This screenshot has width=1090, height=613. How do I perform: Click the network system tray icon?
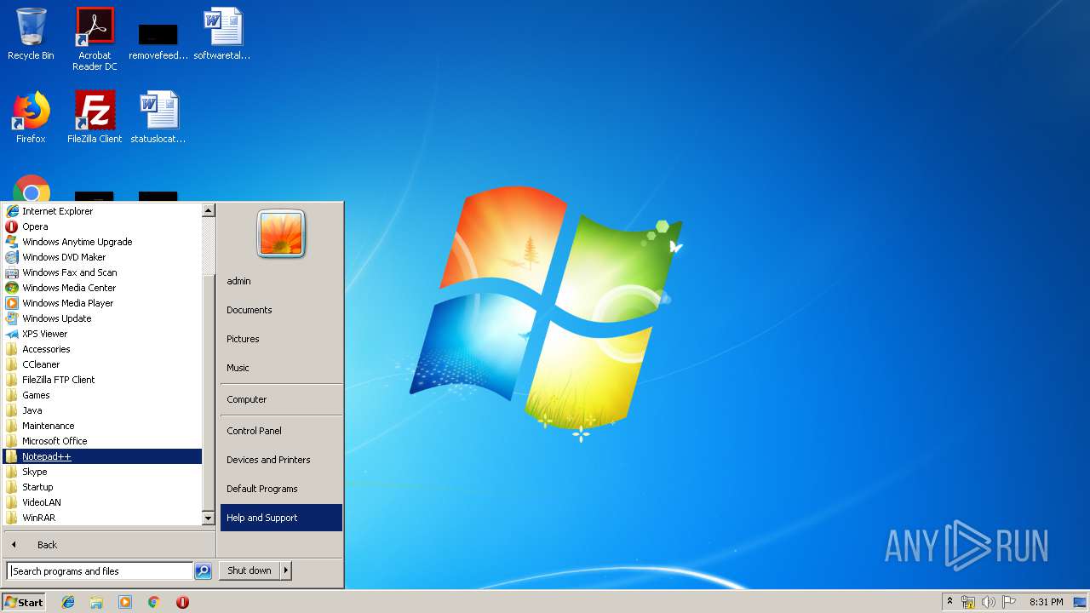[968, 602]
